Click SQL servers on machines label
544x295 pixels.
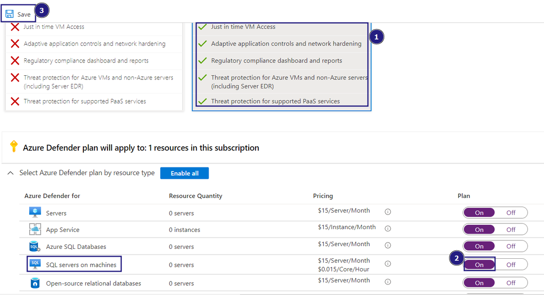click(81, 265)
